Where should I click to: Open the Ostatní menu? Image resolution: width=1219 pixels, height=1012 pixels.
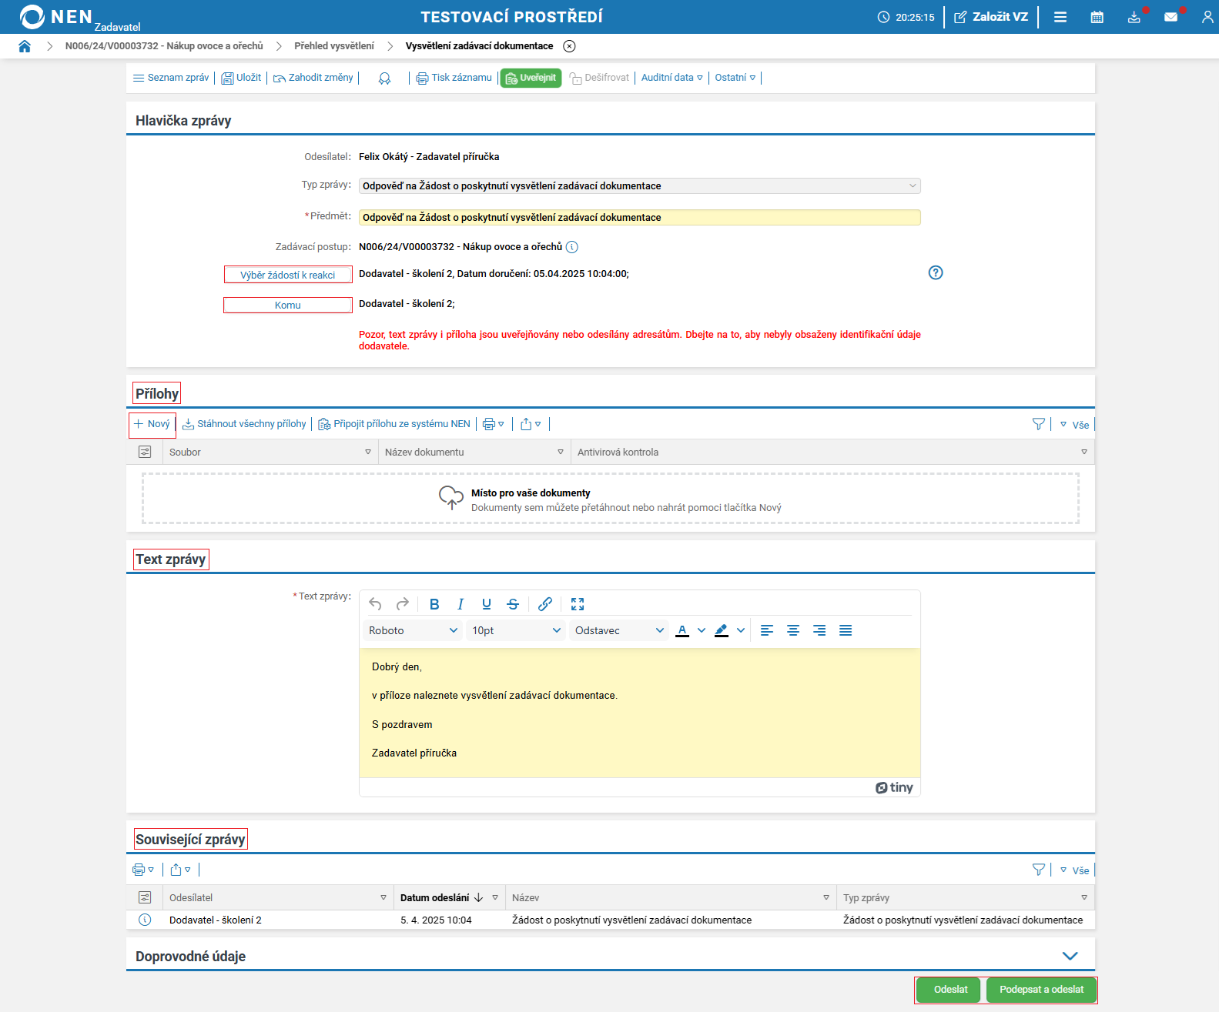735,78
